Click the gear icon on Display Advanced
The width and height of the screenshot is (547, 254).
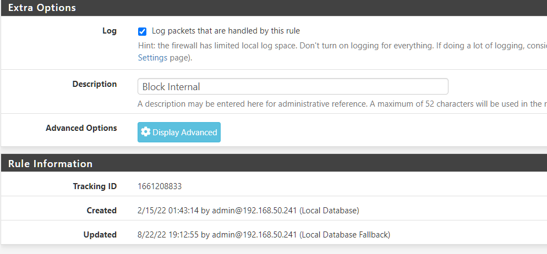(145, 132)
